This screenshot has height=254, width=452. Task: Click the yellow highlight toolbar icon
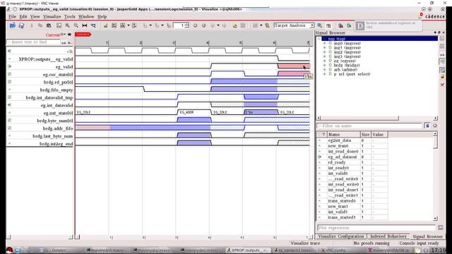(x=234, y=25)
